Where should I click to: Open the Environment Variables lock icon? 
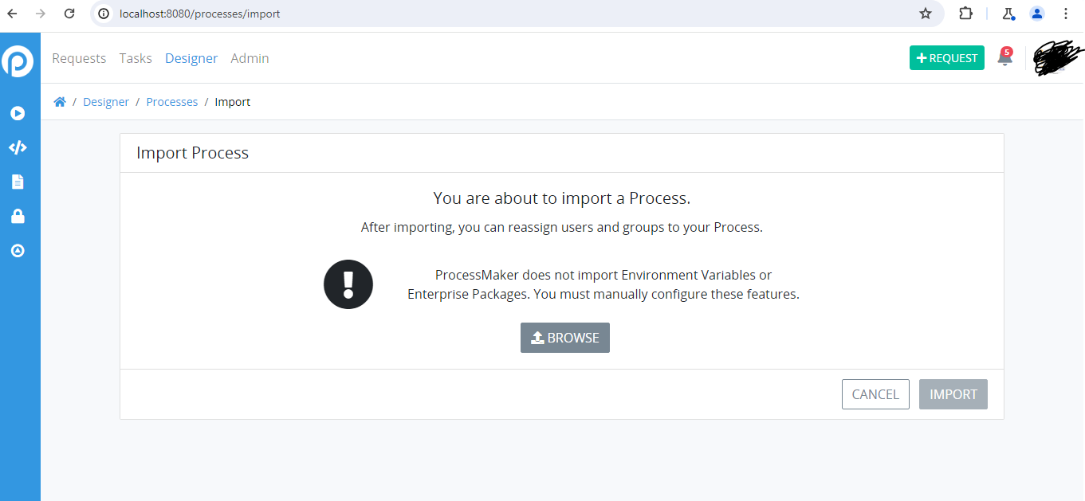[x=18, y=216]
